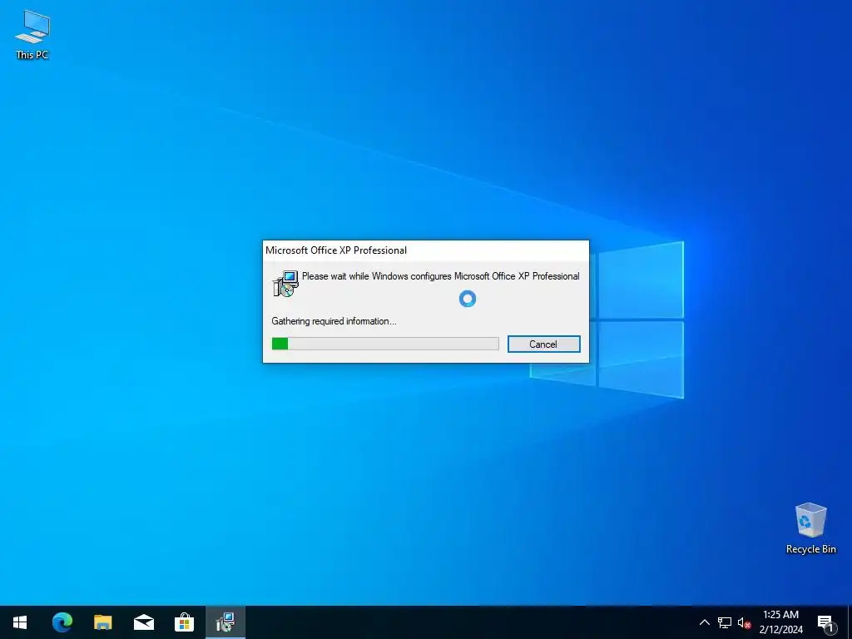Click the green installation progress bar
The width and height of the screenshot is (852, 639).
point(385,344)
